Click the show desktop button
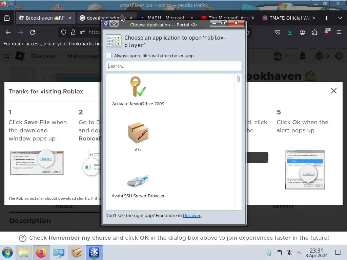Image resolution: width=347 pixels, height=260 pixels. (338, 253)
